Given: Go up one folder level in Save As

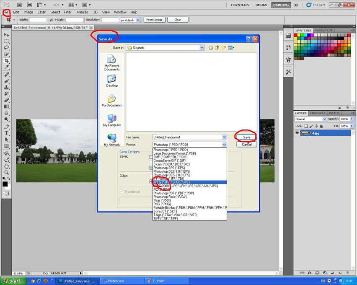Looking at the screenshot, I should (217, 47).
